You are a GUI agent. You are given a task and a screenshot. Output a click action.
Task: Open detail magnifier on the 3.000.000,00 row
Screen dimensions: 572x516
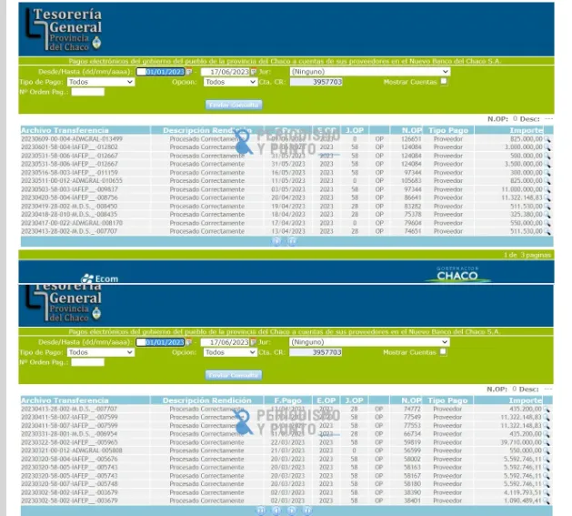547,147
